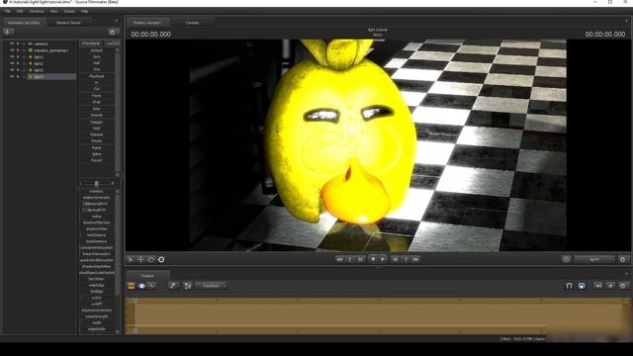Toggle visibility eye for light1
The width and height of the screenshot is (633, 356).
pos(12,57)
